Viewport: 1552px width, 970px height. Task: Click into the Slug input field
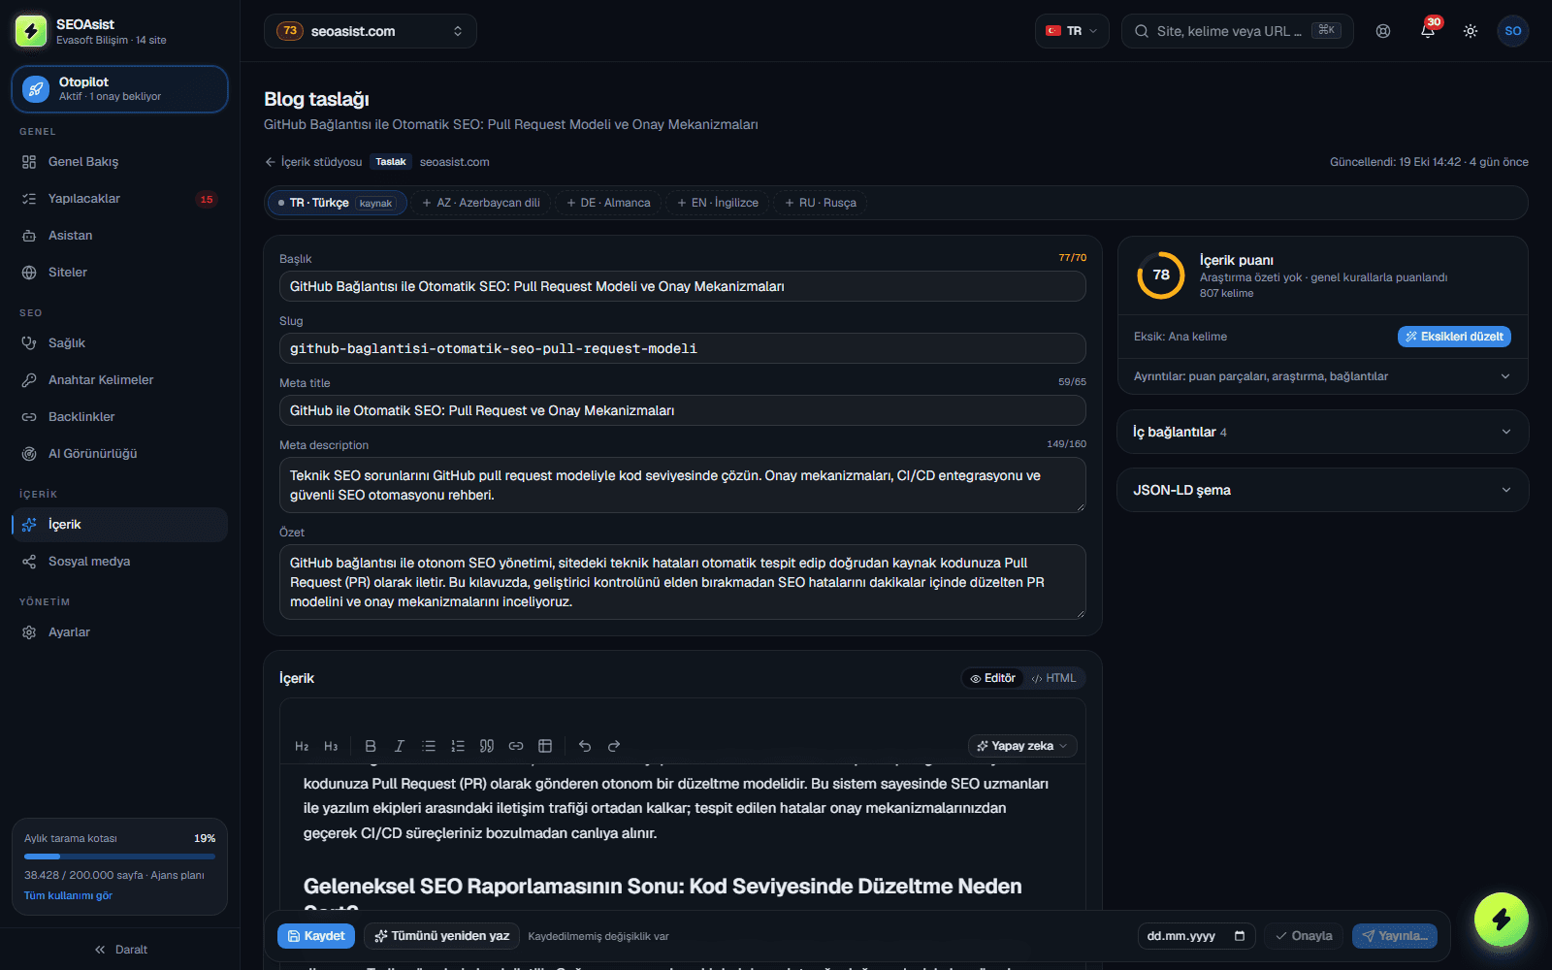682,348
